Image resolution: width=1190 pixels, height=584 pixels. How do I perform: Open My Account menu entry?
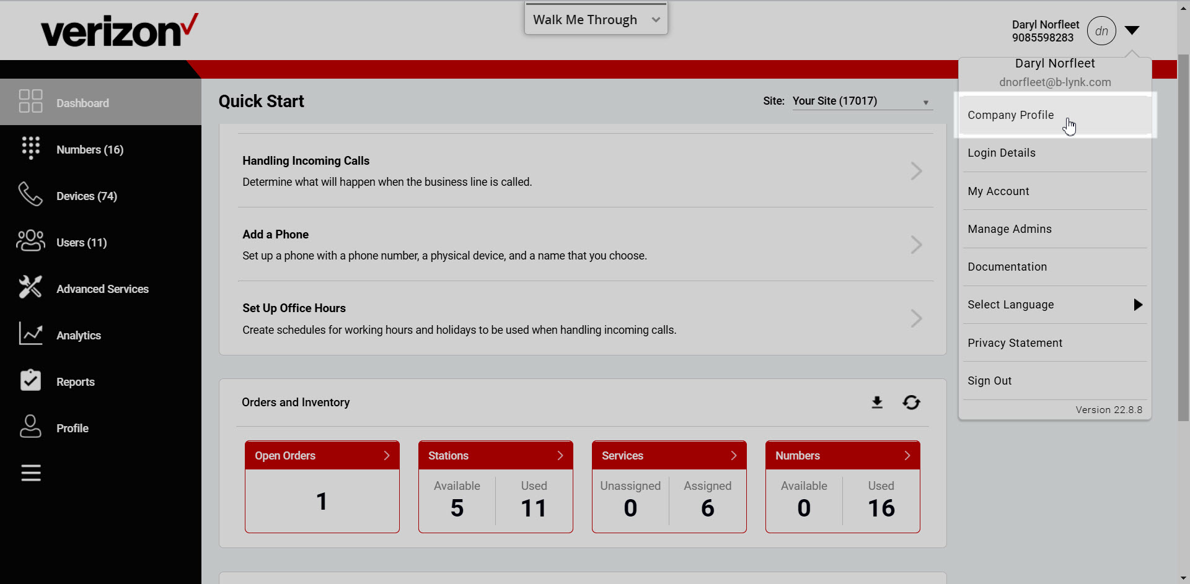(1055, 191)
